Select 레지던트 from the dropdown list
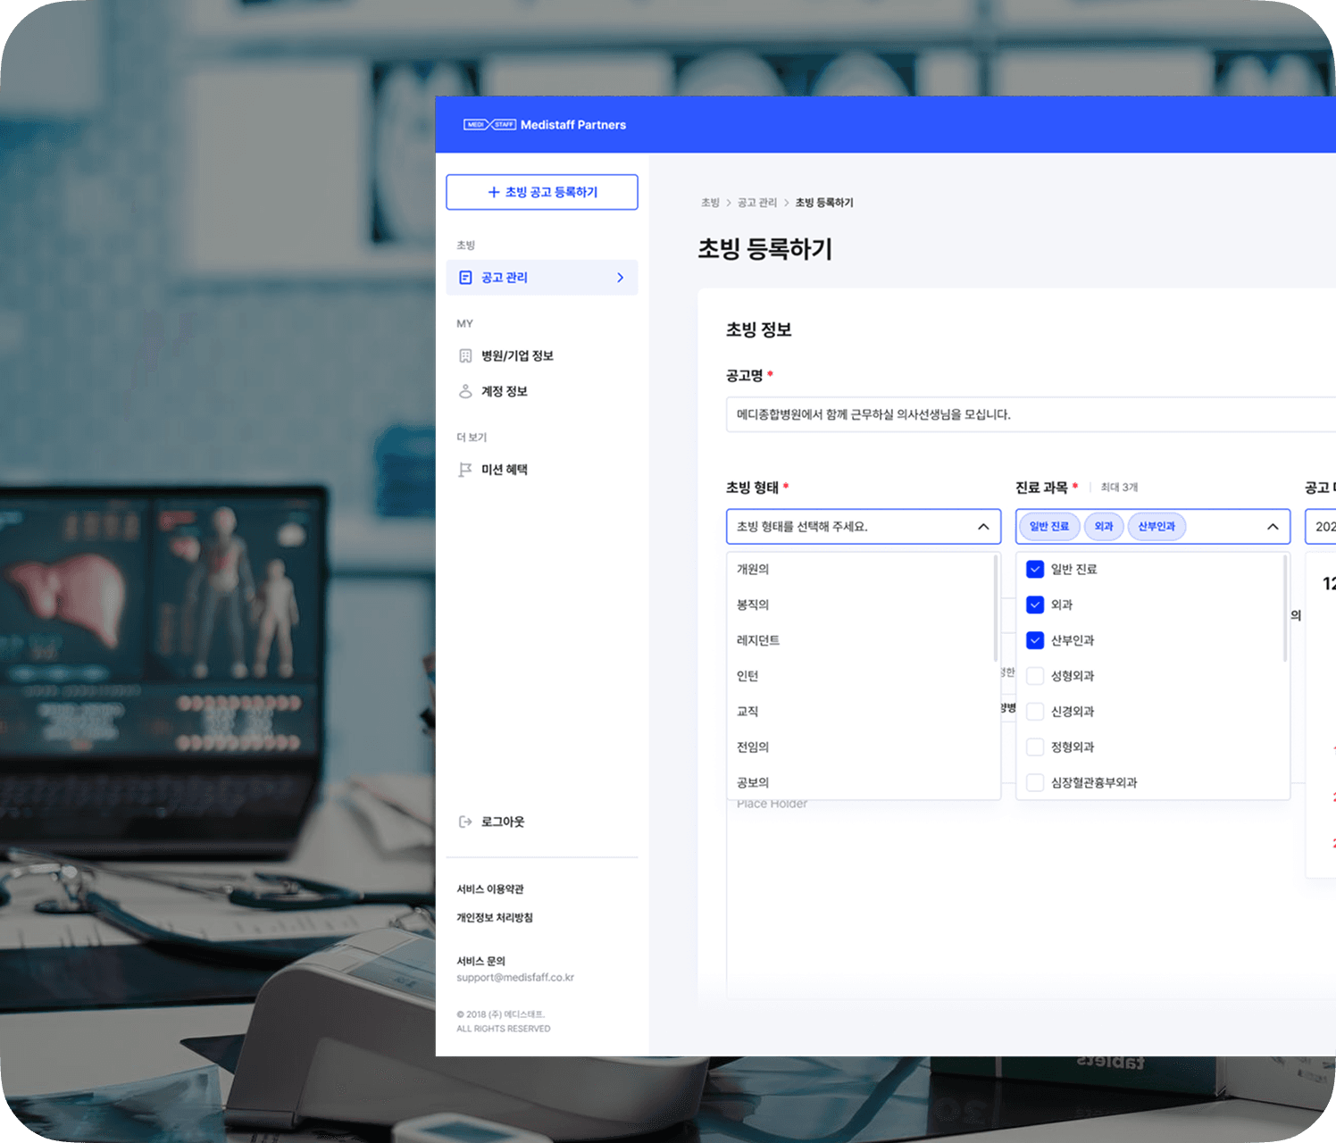This screenshot has width=1336, height=1143. pos(758,640)
